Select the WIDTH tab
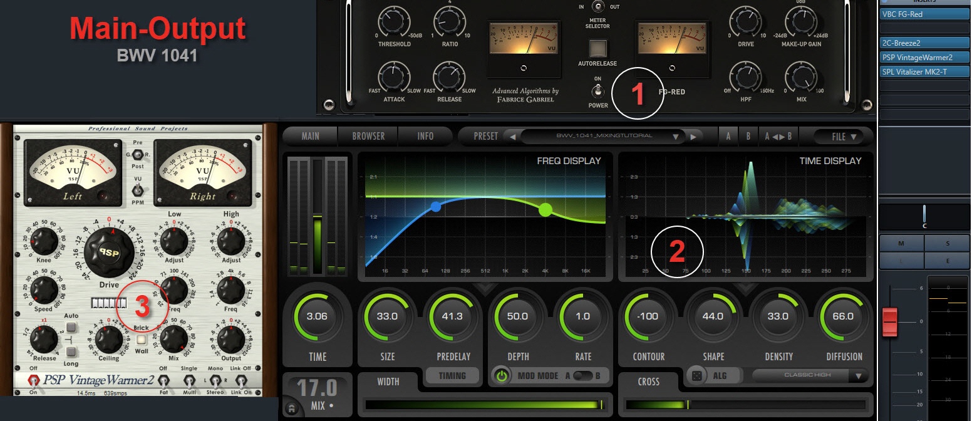 tap(388, 382)
